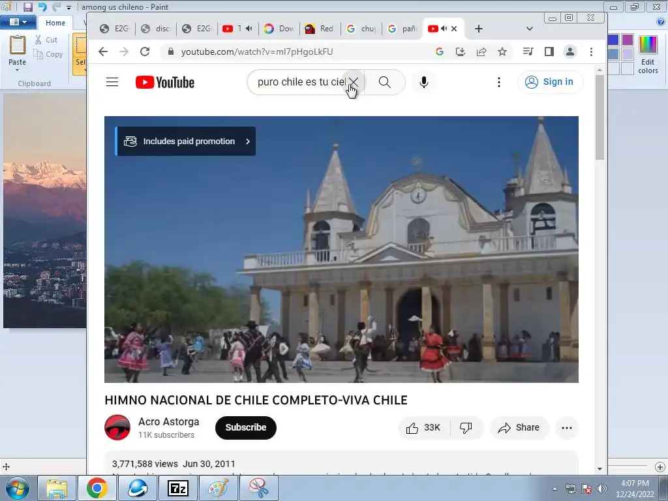Viewport: 668px width, 501px height.
Task: Dislike the video
Action: click(x=466, y=428)
